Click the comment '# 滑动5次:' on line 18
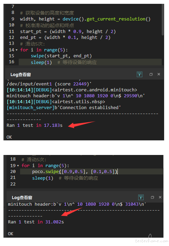Image resolution: width=169 pixels, height=246 pixels. [x=34, y=159]
